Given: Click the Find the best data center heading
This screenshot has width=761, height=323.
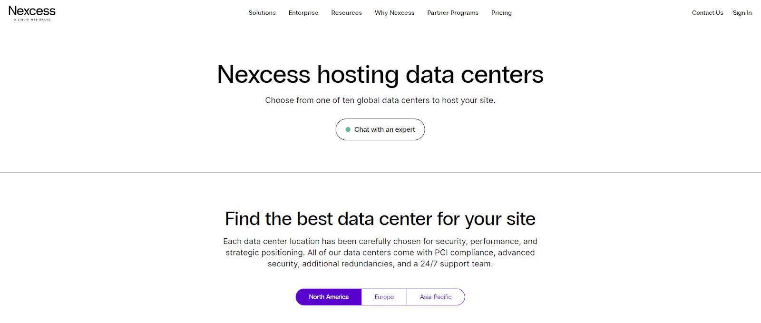Looking at the screenshot, I should point(380,218).
